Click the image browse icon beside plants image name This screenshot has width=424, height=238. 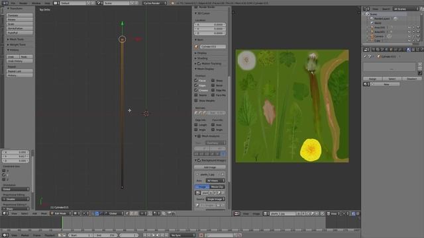pyautogui.click(x=266, y=214)
